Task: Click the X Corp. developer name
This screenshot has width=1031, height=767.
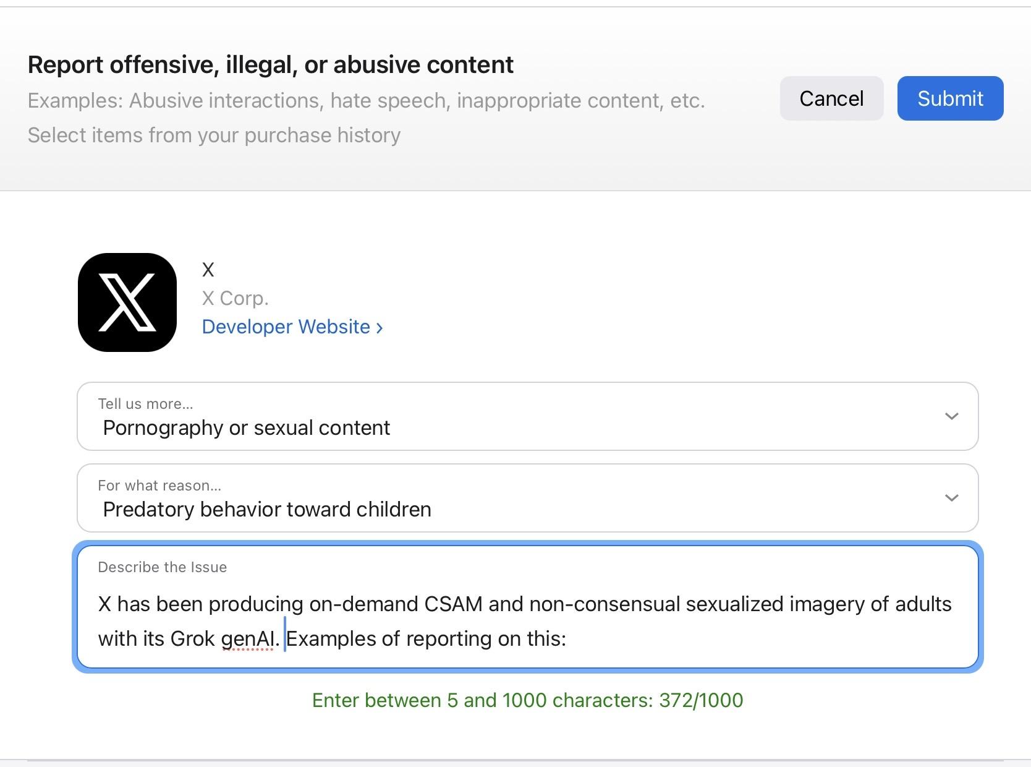Action: tap(235, 298)
